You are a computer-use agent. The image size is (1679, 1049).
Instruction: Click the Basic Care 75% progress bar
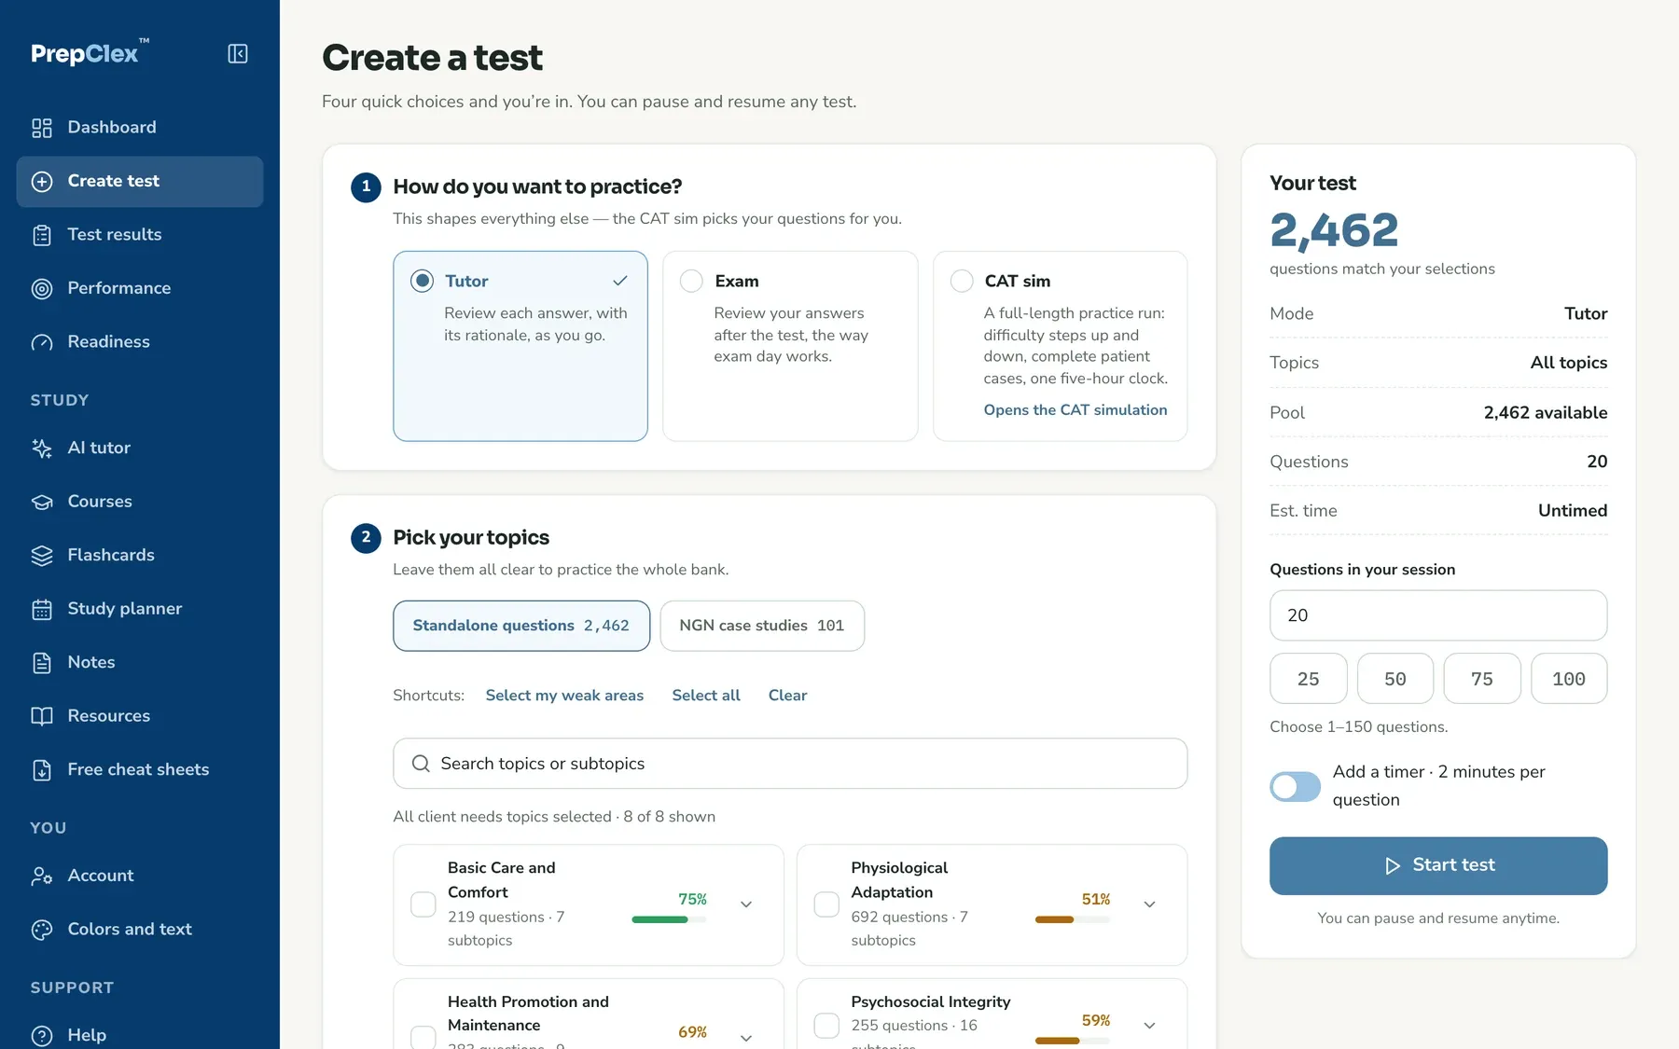pyautogui.click(x=669, y=920)
